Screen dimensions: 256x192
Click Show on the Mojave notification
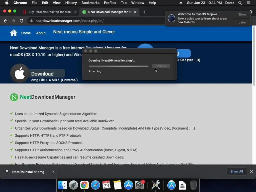[242, 14]
